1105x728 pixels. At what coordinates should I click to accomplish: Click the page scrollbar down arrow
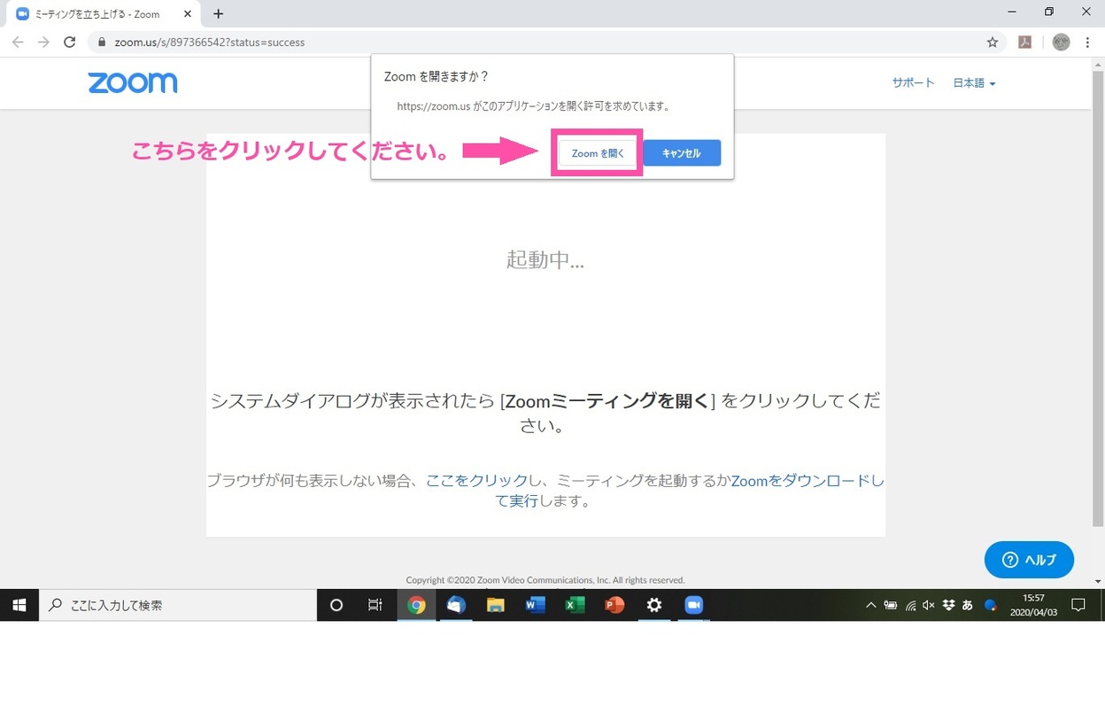pos(1098,582)
